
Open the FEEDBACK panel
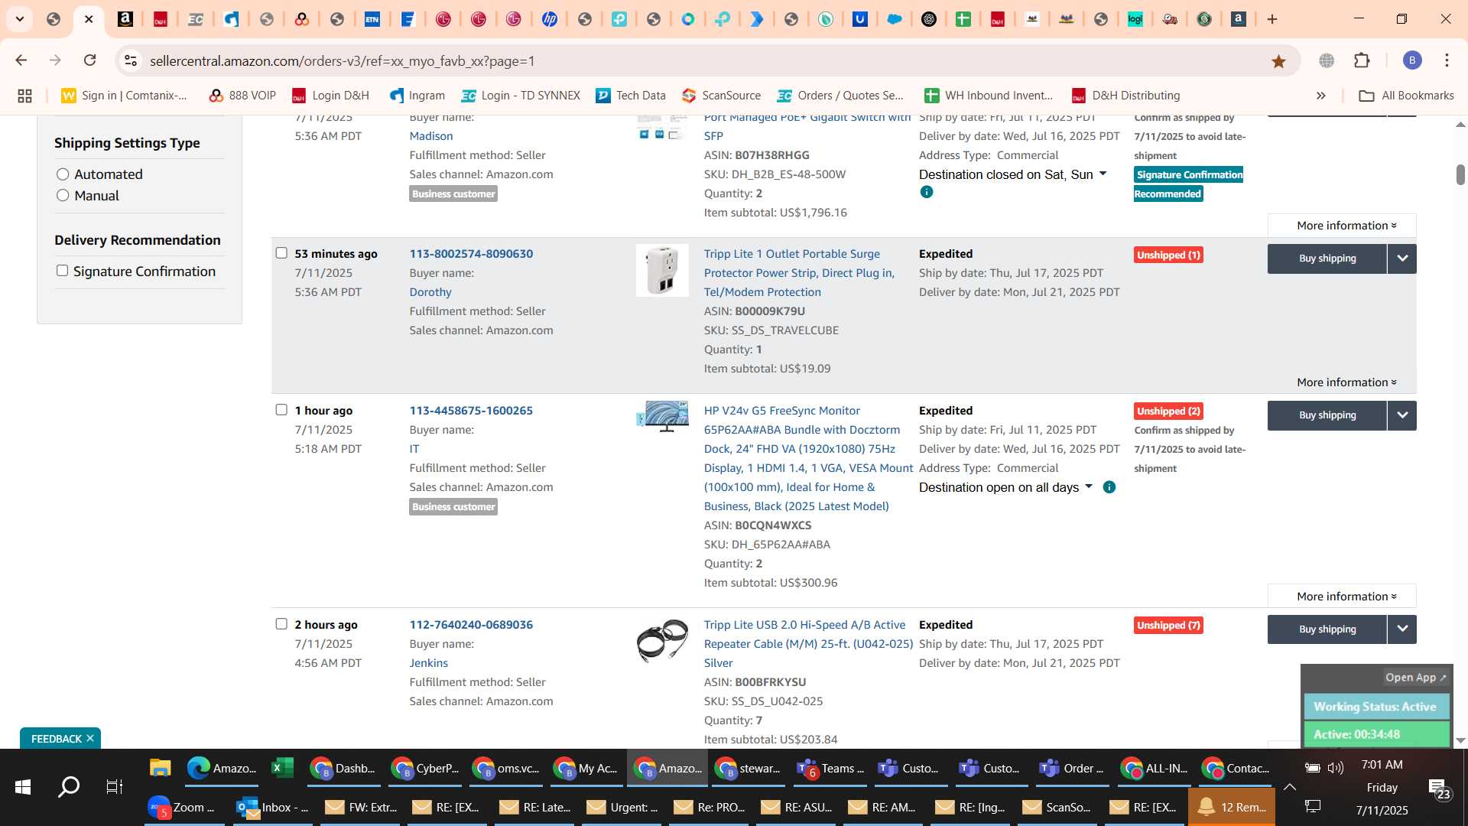[56, 739]
